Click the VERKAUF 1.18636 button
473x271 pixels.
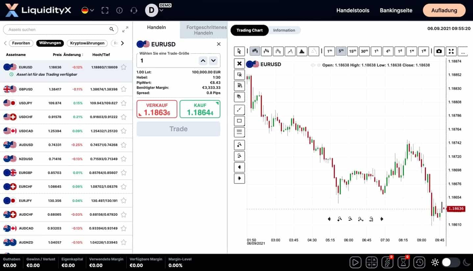click(157, 109)
